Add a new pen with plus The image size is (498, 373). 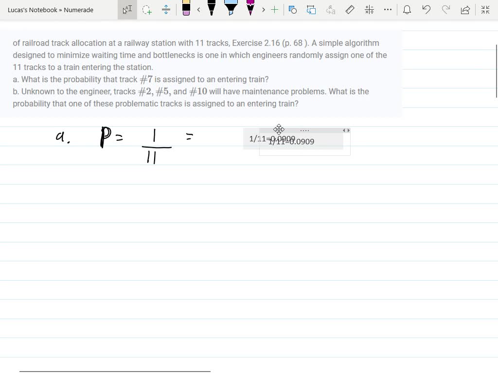coord(275,10)
